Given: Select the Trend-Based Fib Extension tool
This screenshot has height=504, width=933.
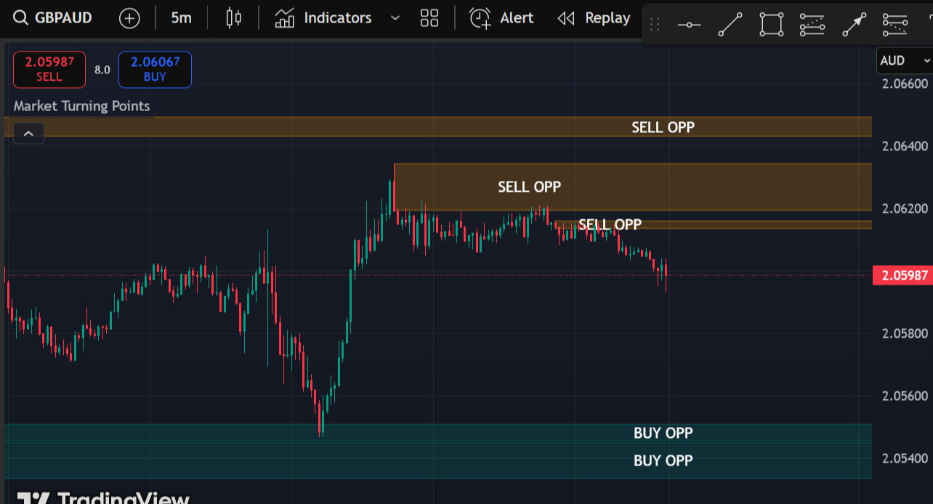Looking at the screenshot, I should click(x=895, y=25).
